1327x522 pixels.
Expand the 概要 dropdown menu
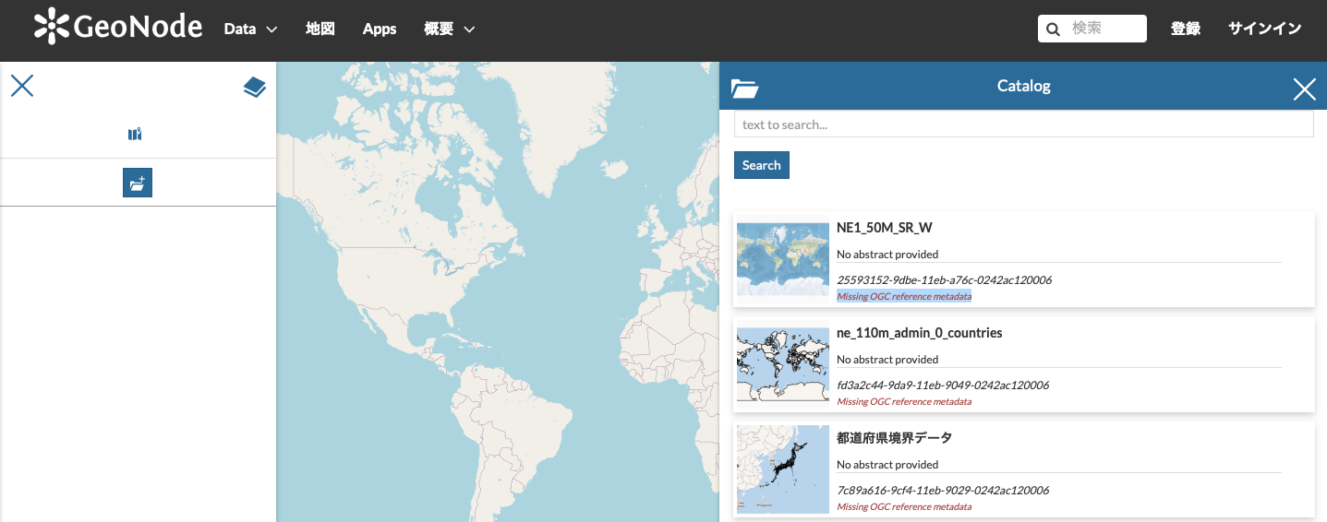click(450, 29)
